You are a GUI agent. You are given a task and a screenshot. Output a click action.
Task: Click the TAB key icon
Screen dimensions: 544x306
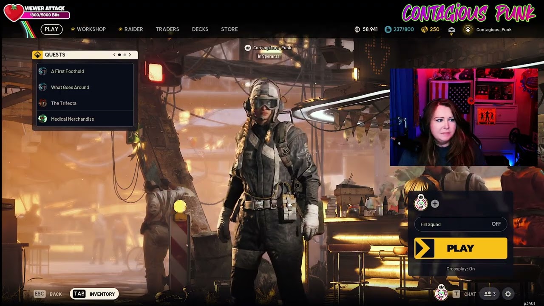[x=79, y=294]
